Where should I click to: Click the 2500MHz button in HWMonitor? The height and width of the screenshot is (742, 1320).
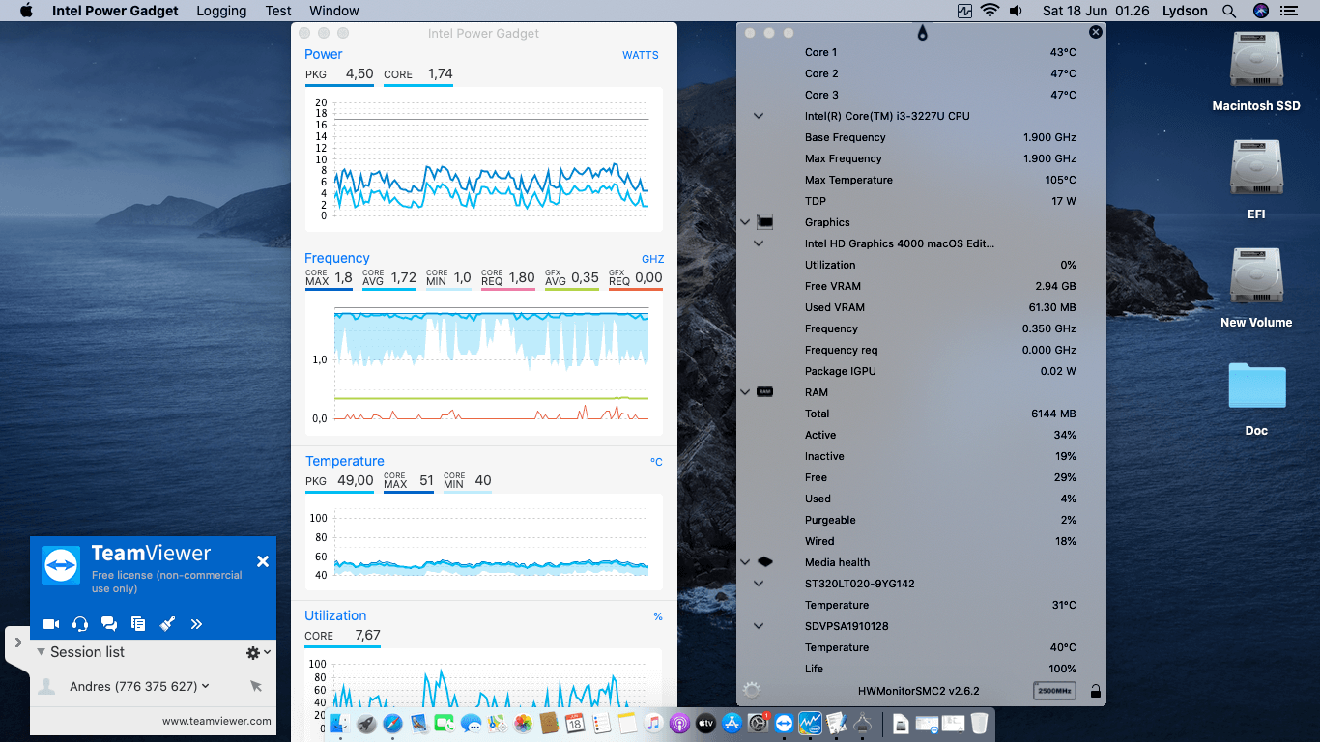pos(1054,691)
